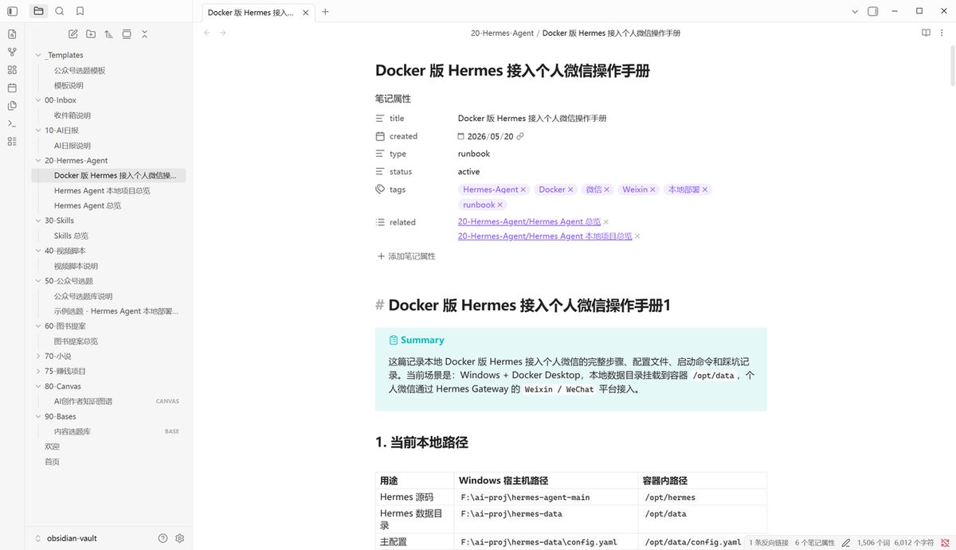Collapse all folders icon
Viewport: 956px width, 550px height.
tap(144, 34)
